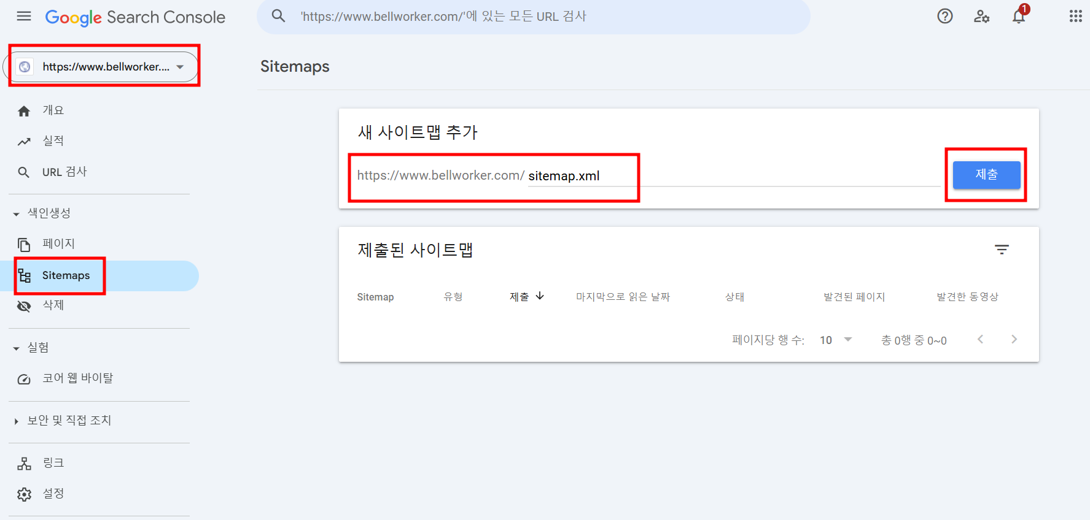
Task: Click the 제출 sort arrow icon
Action: [540, 296]
